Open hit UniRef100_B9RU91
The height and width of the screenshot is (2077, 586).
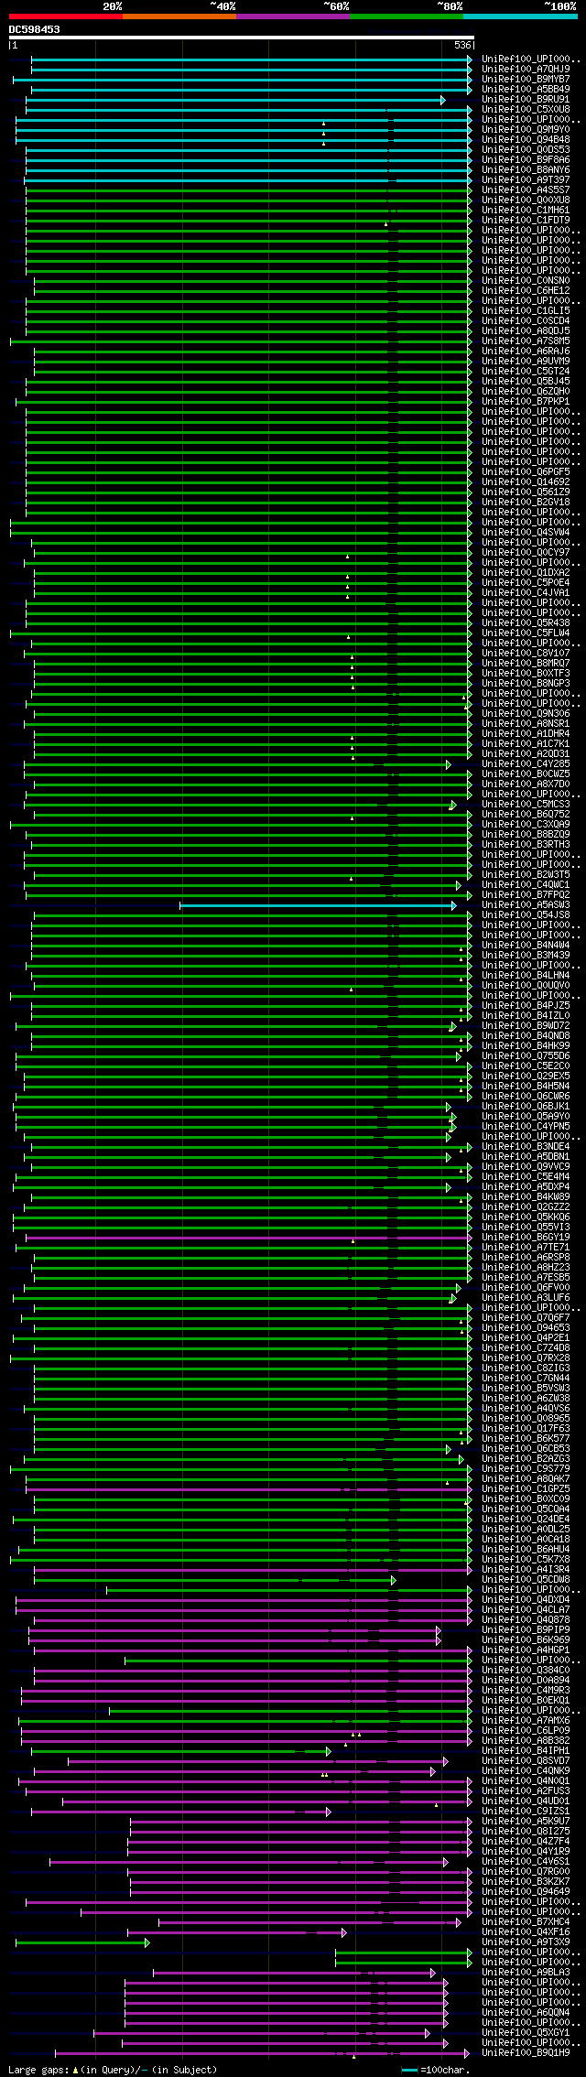coord(526,100)
